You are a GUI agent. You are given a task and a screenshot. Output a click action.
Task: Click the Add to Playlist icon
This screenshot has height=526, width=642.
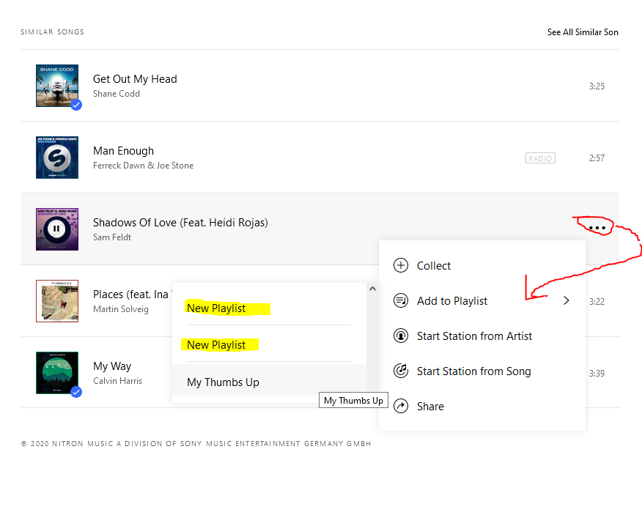point(401,301)
